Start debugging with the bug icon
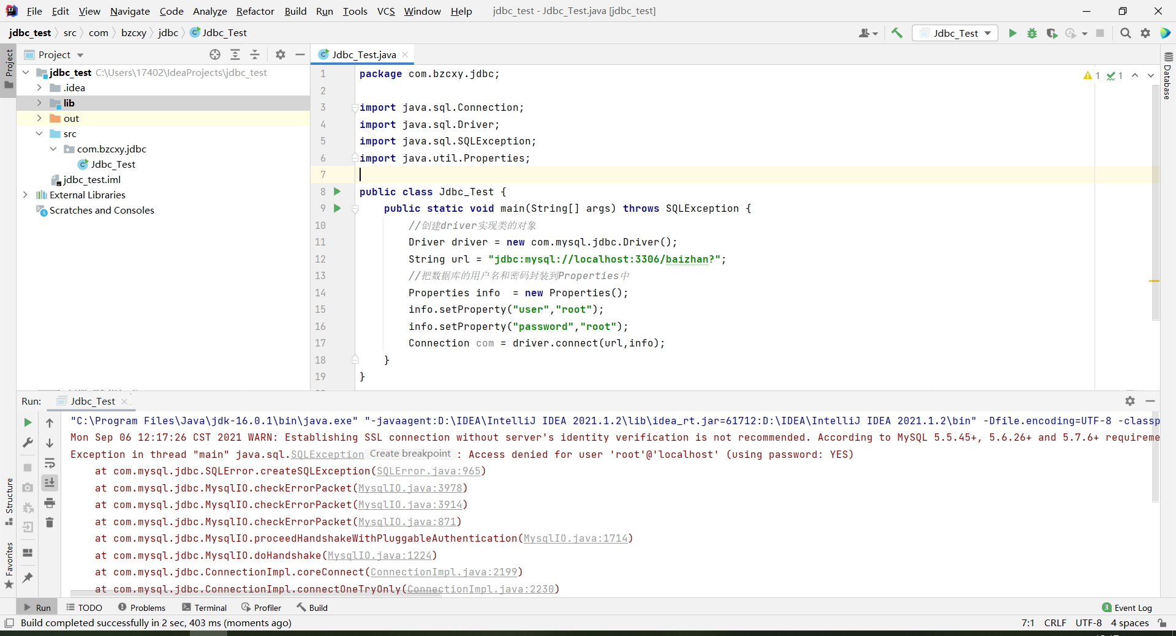1176x636 pixels. click(x=1032, y=33)
